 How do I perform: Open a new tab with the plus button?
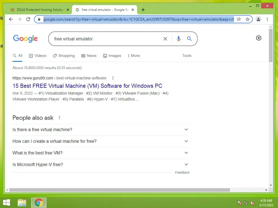143,10
